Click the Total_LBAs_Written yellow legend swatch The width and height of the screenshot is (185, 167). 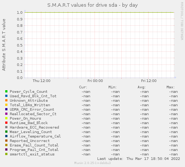point(6,105)
